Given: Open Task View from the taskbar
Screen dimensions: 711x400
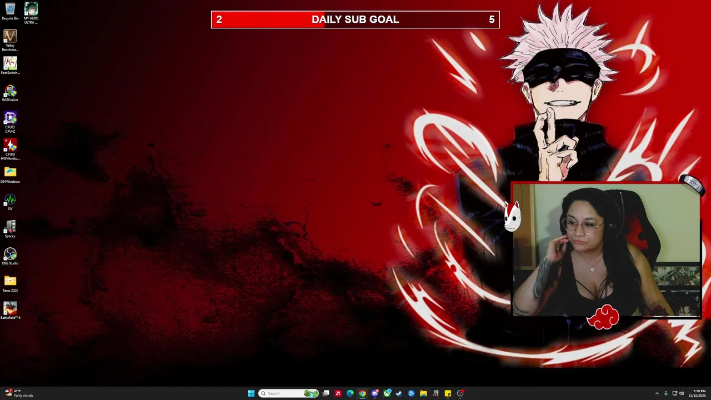Looking at the screenshot, I should pos(326,393).
